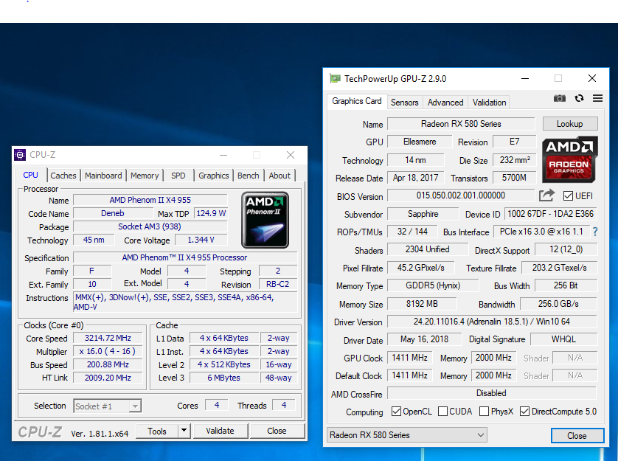Open the Validation tab in GPU-Z
The image size is (618, 461).
coord(489,103)
